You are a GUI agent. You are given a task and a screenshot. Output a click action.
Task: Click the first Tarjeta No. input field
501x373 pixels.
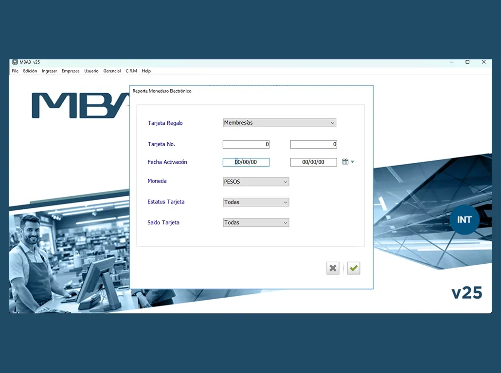tap(246, 144)
